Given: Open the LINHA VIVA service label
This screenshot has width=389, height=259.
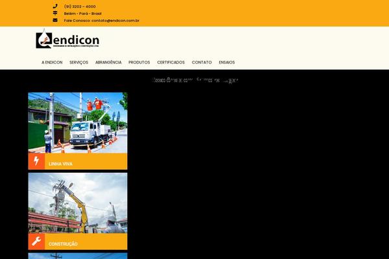Looking at the screenshot, I should (x=60, y=164).
